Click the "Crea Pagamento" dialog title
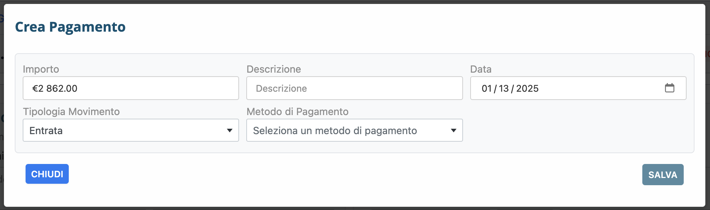The height and width of the screenshot is (210, 710). click(70, 27)
